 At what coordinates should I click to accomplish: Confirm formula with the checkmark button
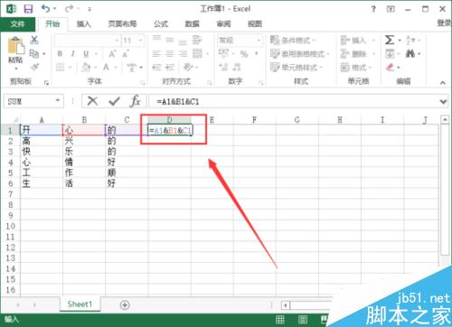pos(114,101)
